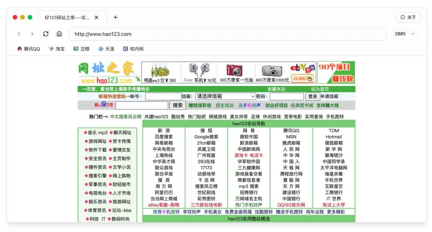Focus the Baidu search text field
Screen dimensions: 432x232
(x=142, y=105)
